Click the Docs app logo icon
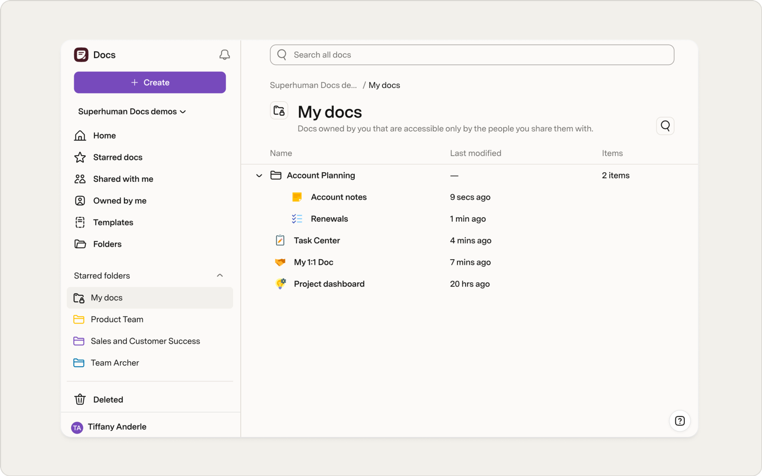Image resolution: width=762 pixels, height=476 pixels. [x=81, y=55]
